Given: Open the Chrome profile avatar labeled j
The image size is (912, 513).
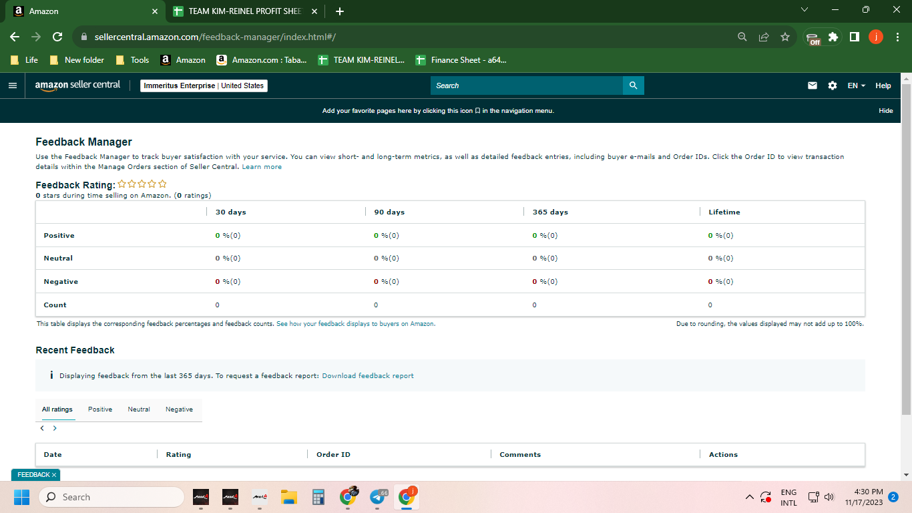Looking at the screenshot, I should point(876,37).
